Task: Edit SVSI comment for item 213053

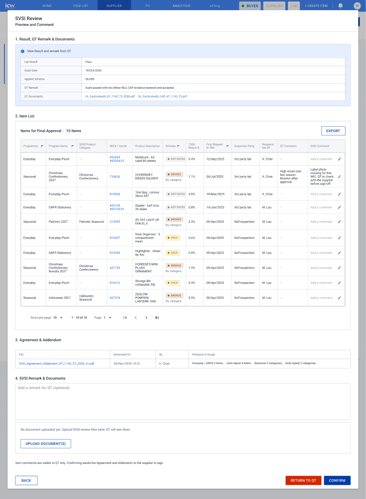Action: pyautogui.click(x=339, y=222)
